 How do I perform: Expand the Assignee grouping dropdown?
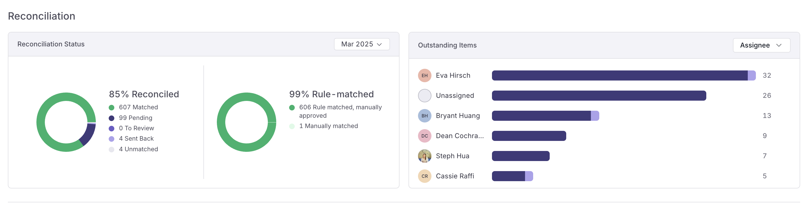tap(761, 45)
